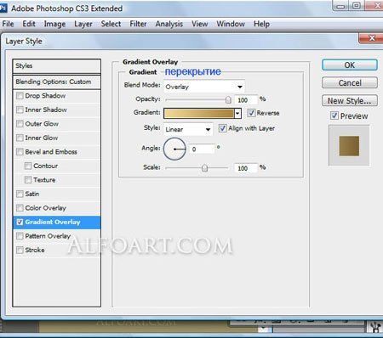The width and height of the screenshot is (383, 338).
Task: Open the Style Linear dropdown
Action: pyautogui.click(x=188, y=129)
